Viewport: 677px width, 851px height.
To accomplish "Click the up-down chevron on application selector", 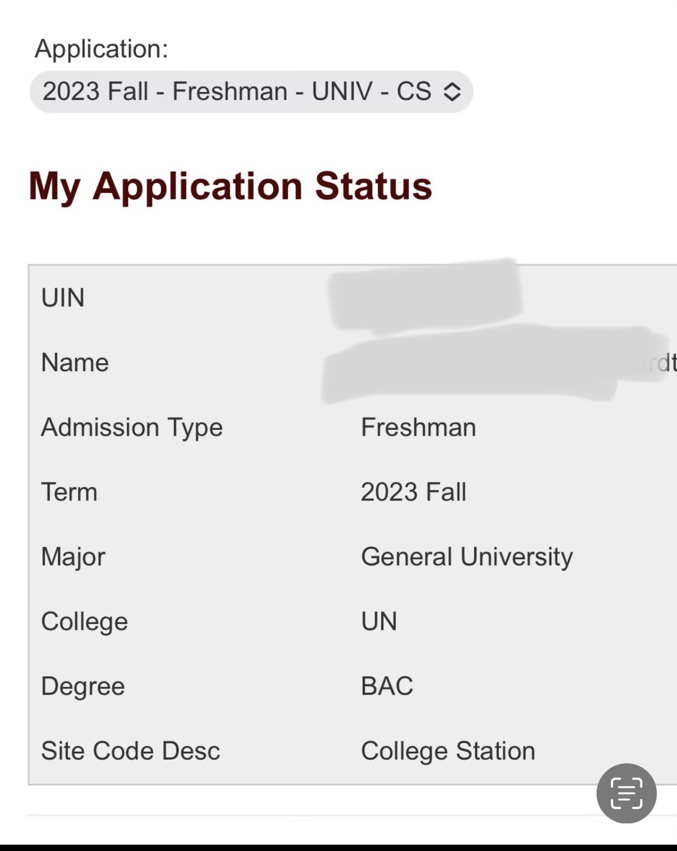I will click(x=452, y=91).
